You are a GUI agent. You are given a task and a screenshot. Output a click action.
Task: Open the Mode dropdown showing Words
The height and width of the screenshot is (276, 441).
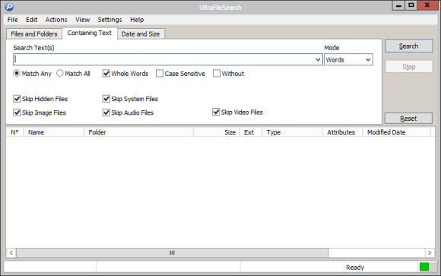[348, 59]
